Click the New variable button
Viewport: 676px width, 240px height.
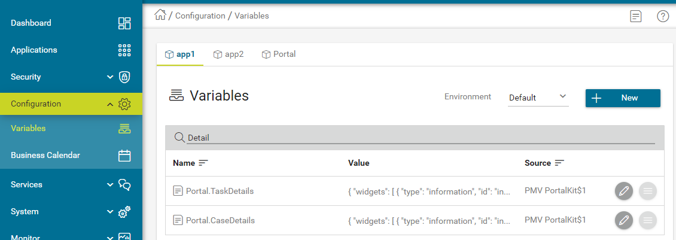tap(622, 98)
